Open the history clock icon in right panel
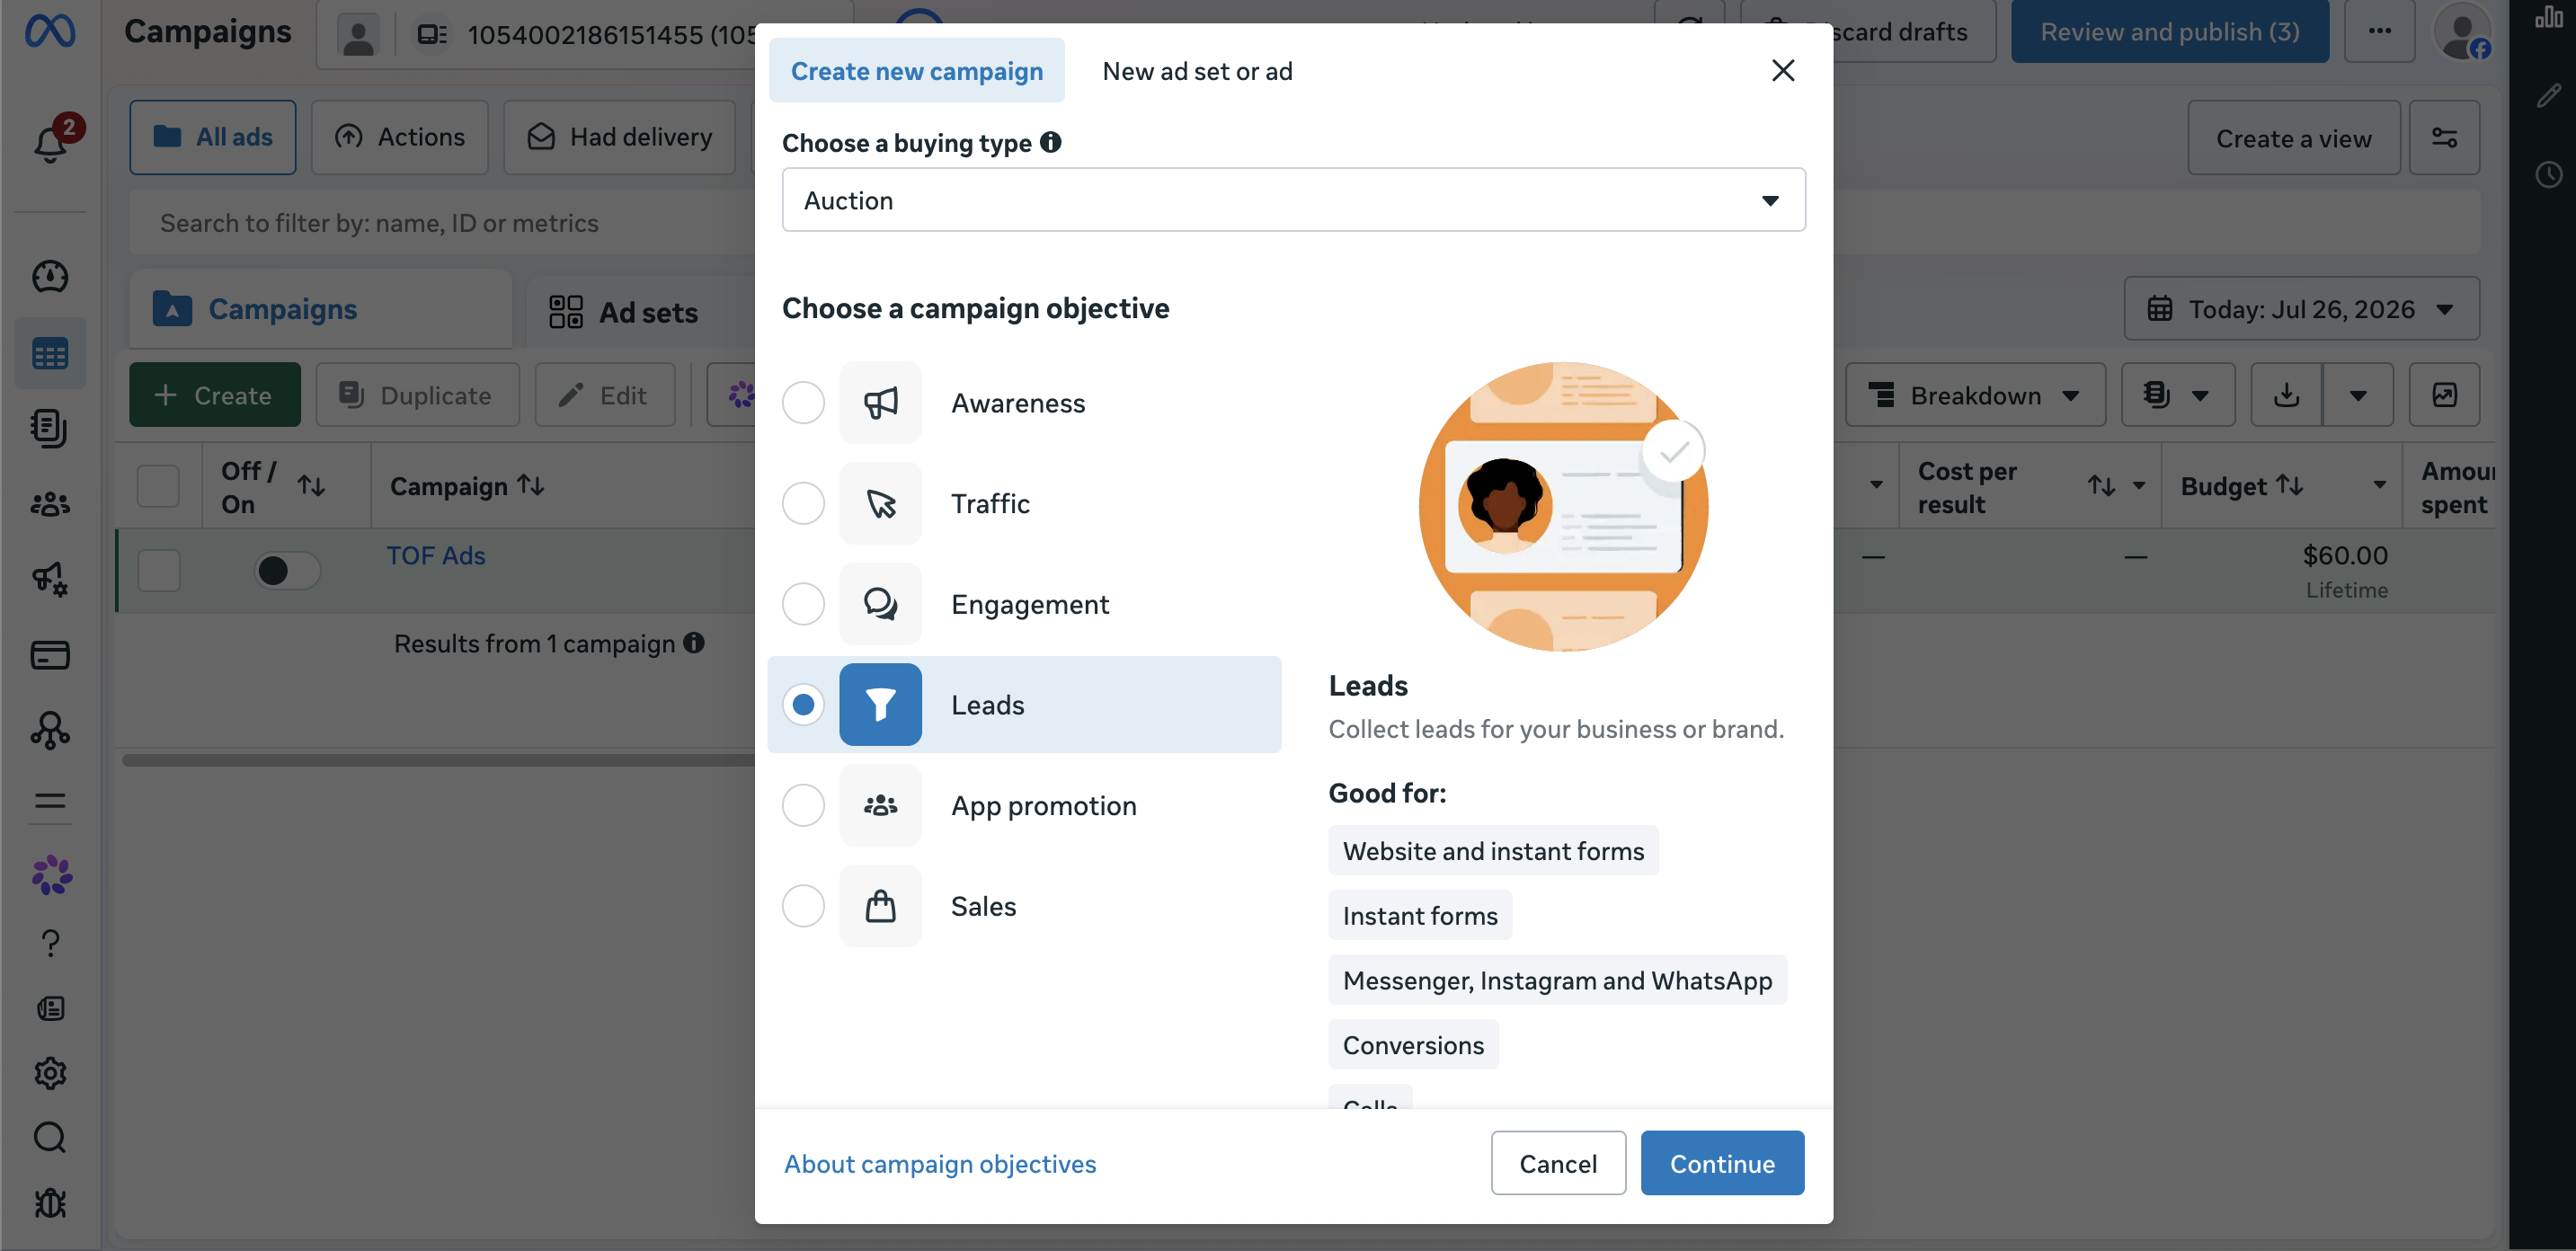2576x1251 pixels. pyautogui.click(x=2548, y=174)
